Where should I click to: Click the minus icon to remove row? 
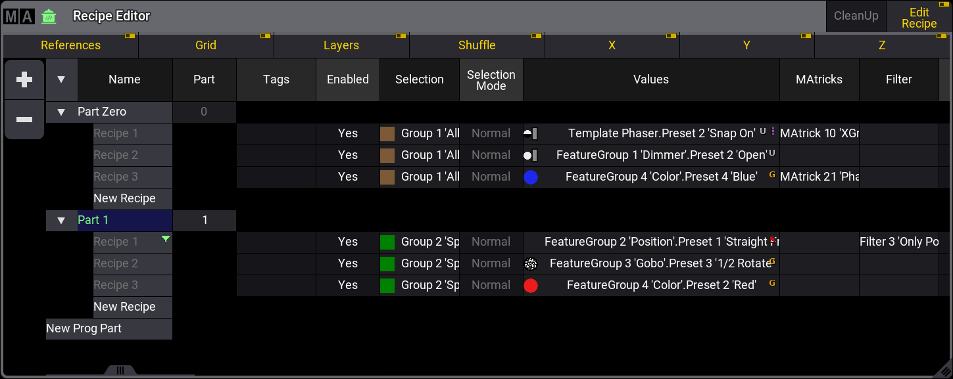[24, 120]
